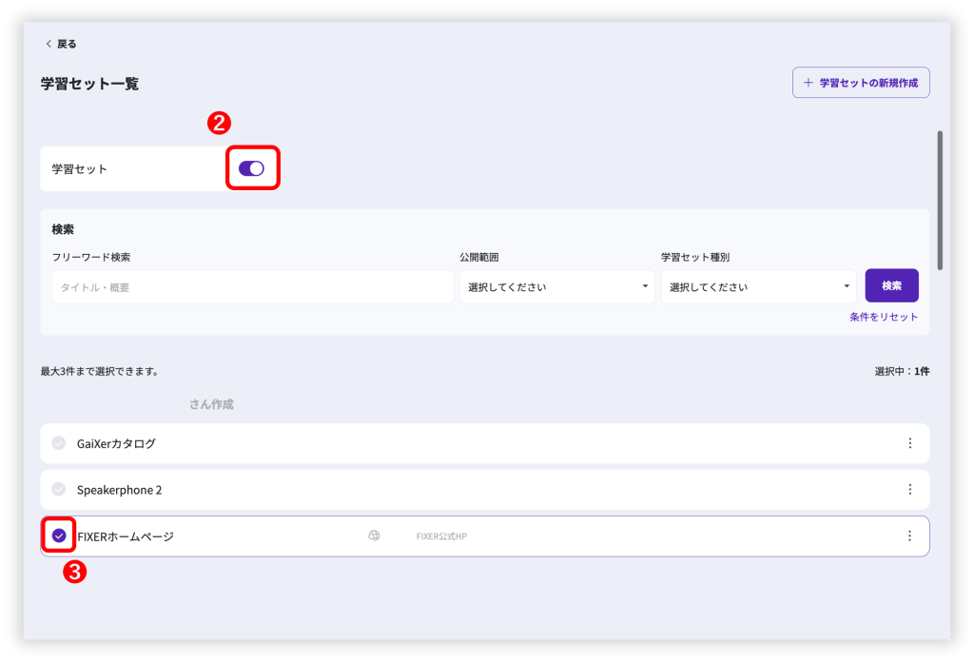
Task: Open three-dot menu for Speakerphone 2
Action: [909, 490]
